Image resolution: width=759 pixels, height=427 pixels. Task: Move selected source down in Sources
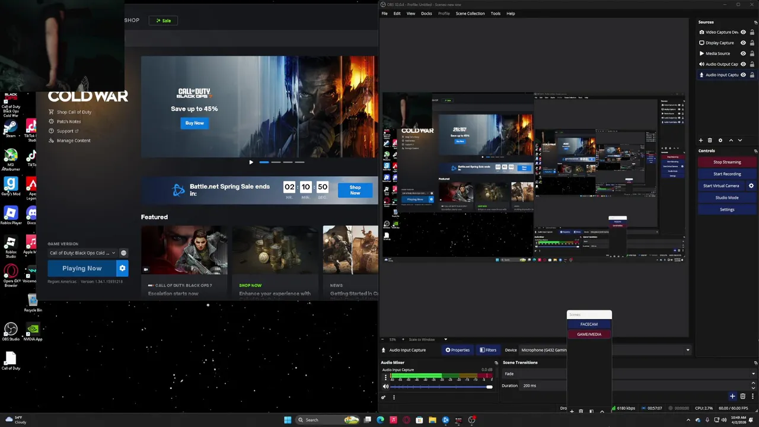pos(739,141)
